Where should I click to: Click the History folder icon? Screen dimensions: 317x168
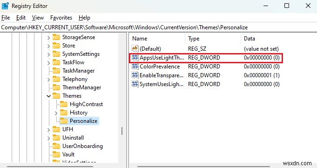(x=64, y=113)
